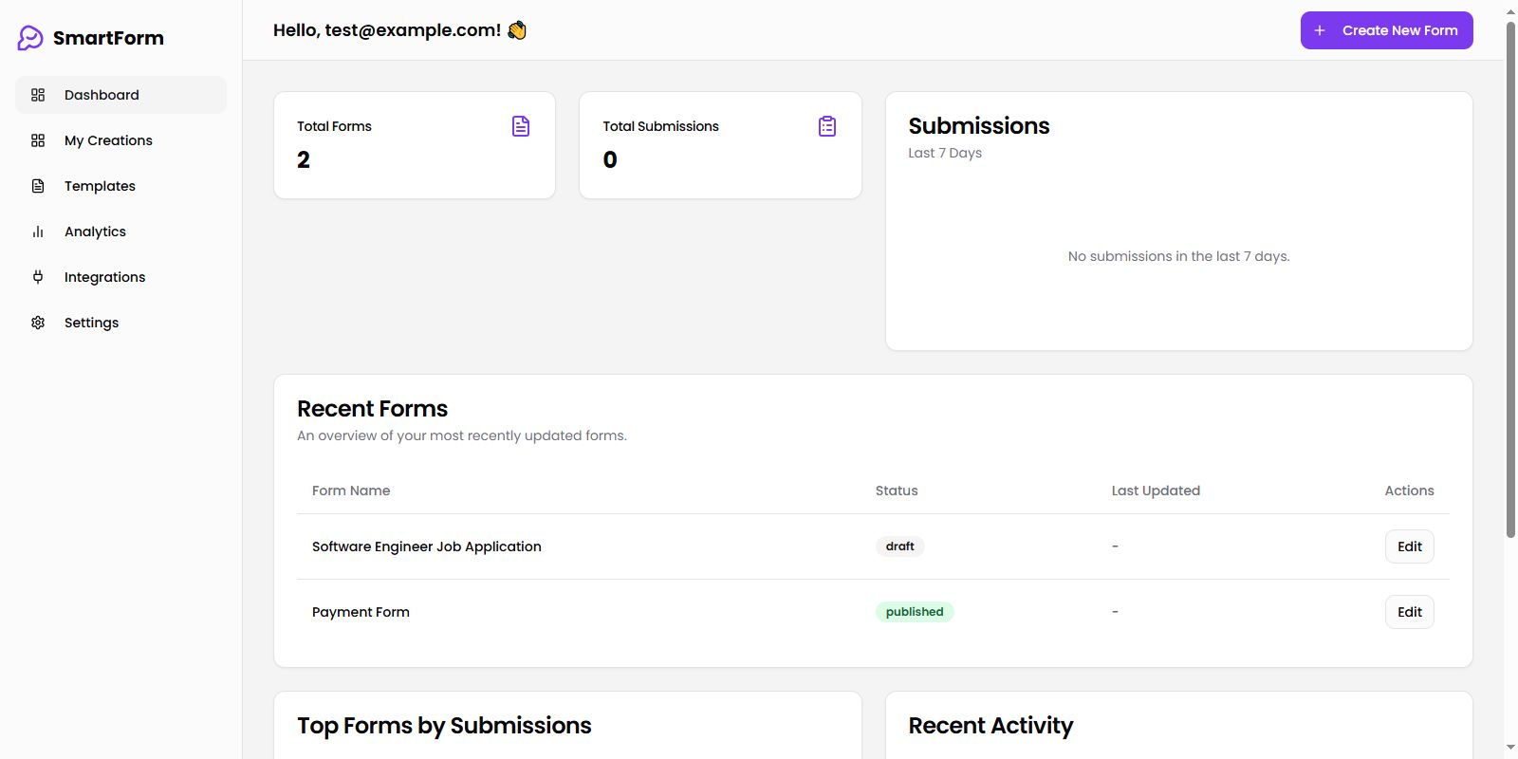The image size is (1518, 759).
Task: Edit the Software Engineer Job Application form
Action: click(1409, 546)
